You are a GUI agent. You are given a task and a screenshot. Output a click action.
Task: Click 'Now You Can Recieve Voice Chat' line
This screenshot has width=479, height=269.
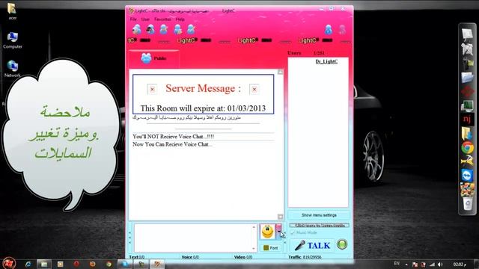172,144
